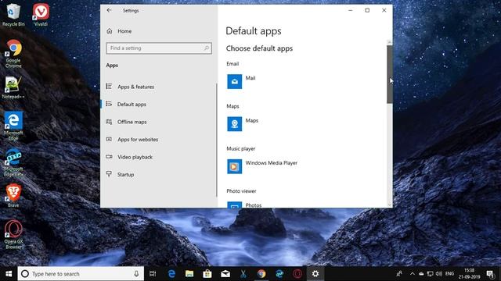Open Notepad++ desktop shortcut
The image size is (501, 281).
(13, 87)
